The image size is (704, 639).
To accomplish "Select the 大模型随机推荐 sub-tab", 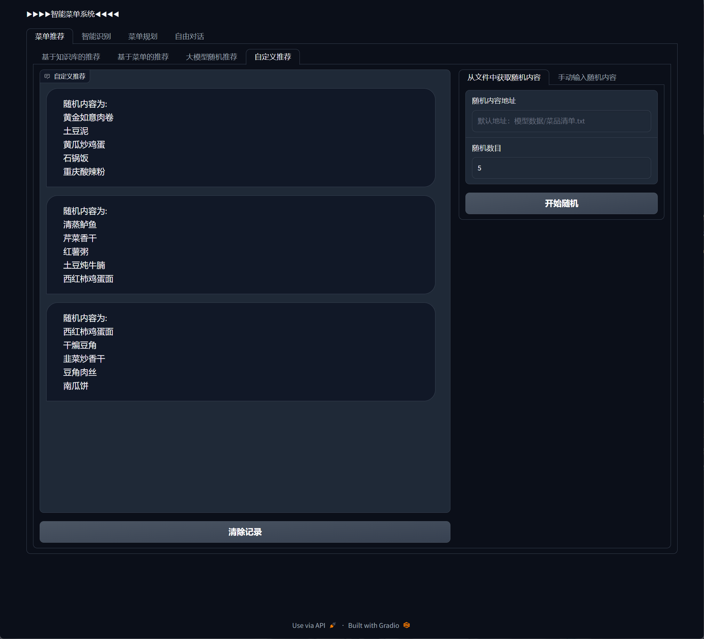I will (x=211, y=57).
